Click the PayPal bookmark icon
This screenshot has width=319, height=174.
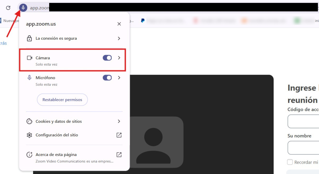coord(142,20)
